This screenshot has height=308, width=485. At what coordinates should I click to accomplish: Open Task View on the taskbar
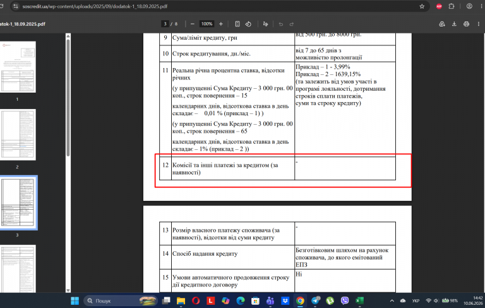pyautogui.click(x=166, y=300)
